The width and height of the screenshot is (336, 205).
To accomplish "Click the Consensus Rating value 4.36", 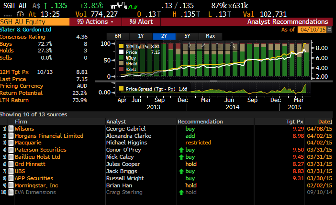I will tap(82, 37).
